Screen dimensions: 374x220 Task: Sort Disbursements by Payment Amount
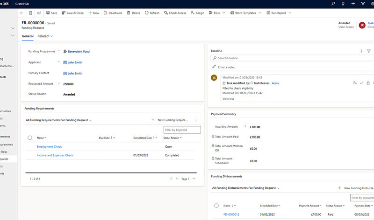point(310,206)
